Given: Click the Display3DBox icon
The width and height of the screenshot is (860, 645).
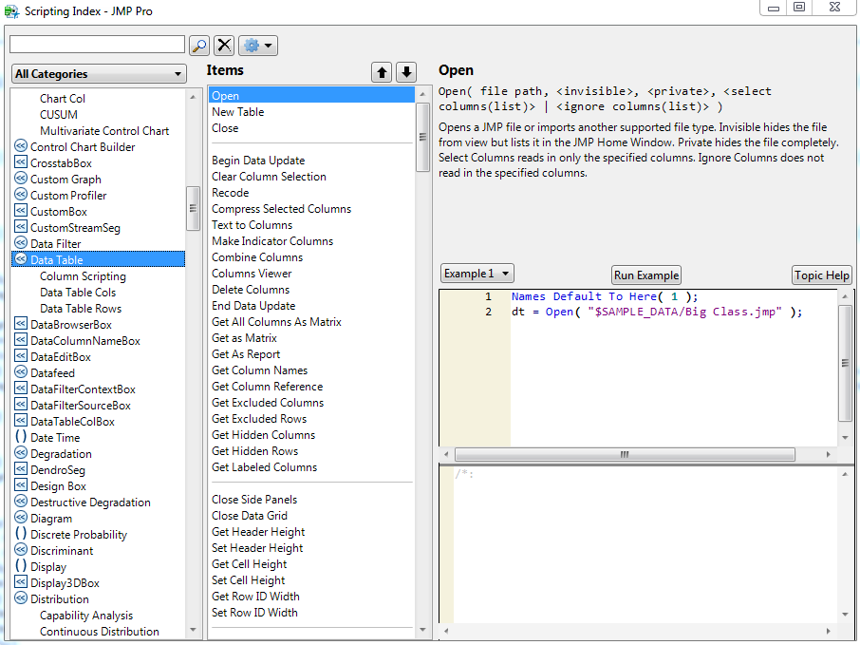Looking at the screenshot, I should [21, 582].
